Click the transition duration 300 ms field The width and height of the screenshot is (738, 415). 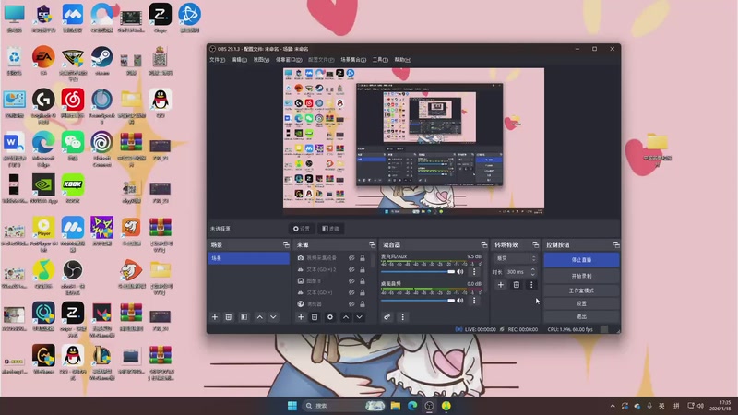pyautogui.click(x=517, y=272)
